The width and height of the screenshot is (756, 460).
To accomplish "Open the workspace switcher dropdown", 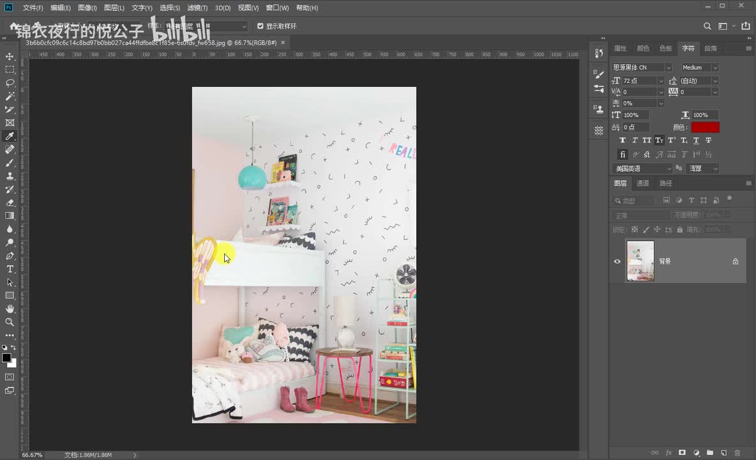I will [726, 26].
